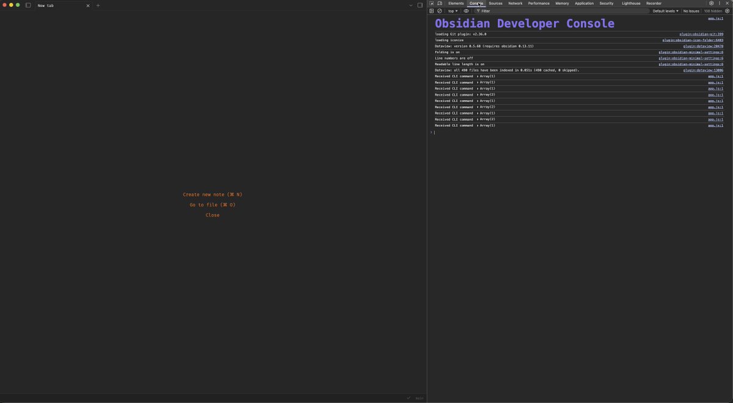The width and height of the screenshot is (733, 403).
Task: Switch to the Security tab
Action: (607, 3)
